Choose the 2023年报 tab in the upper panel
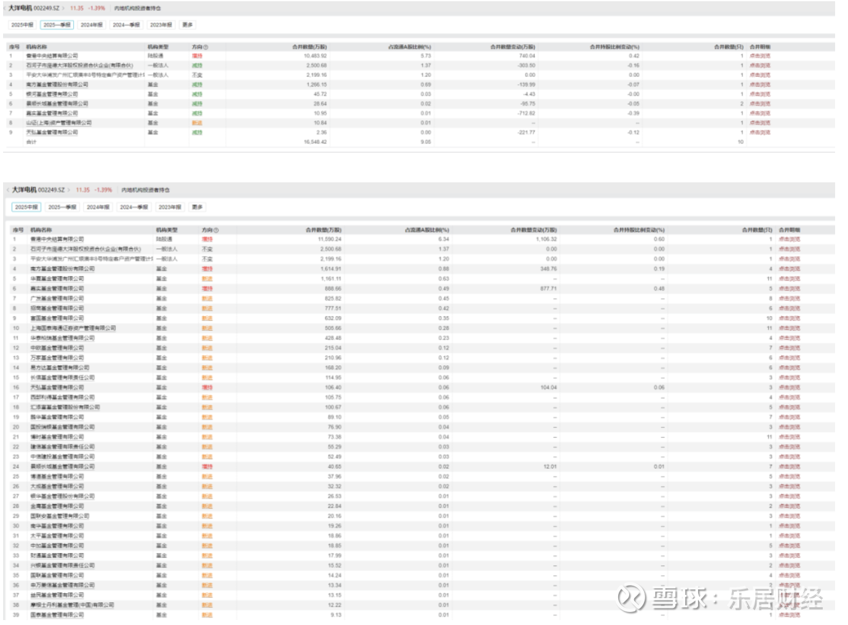848x625 pixels. 161,25
